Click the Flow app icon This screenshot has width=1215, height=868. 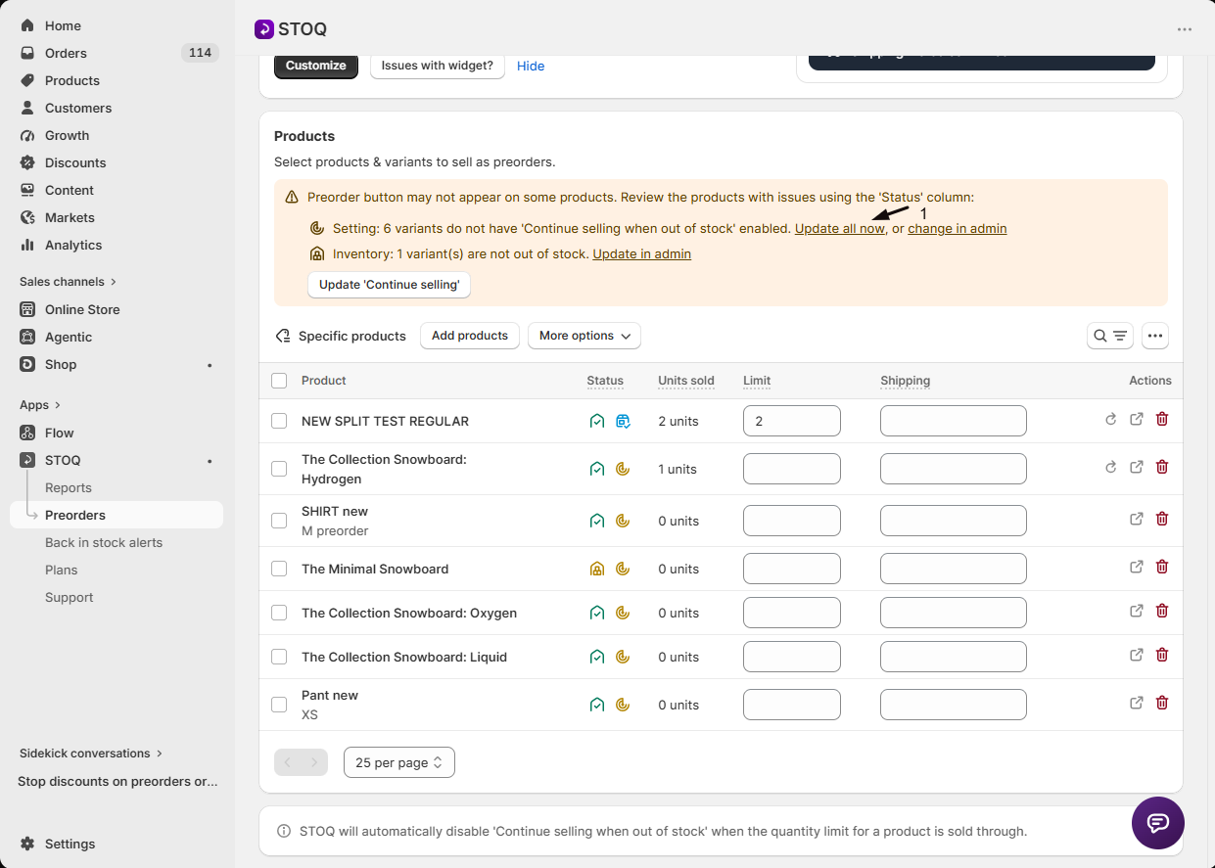click(x=27, y=433)
